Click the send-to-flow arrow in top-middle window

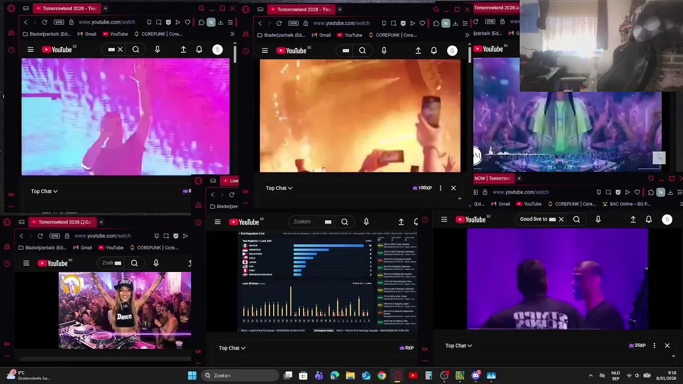(412, 23)
